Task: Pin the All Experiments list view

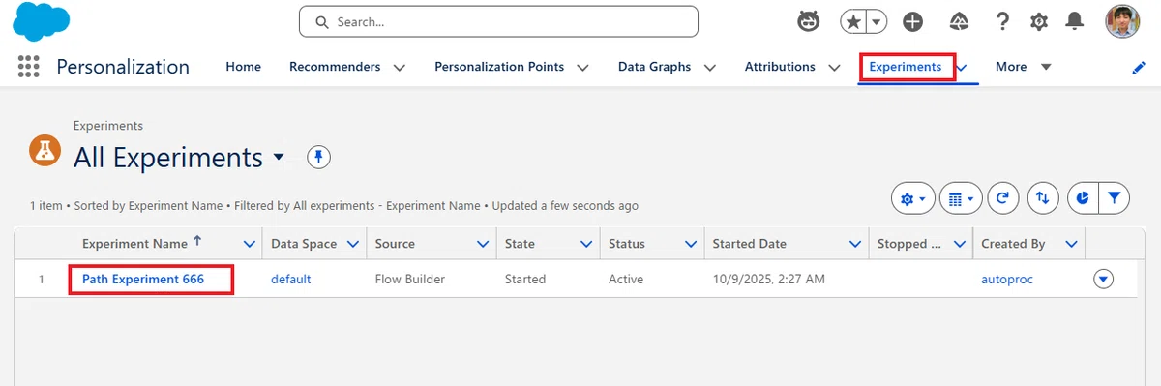Action: coord(318,157)
